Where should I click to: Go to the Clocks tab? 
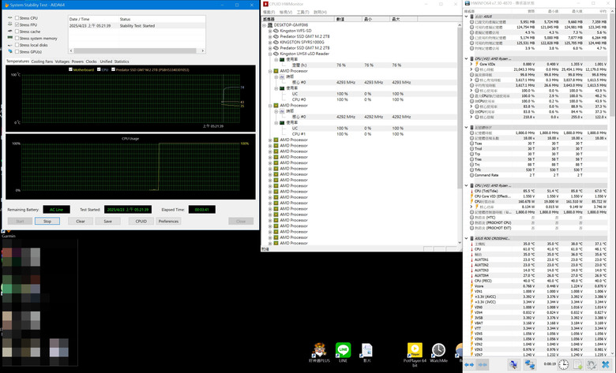(x=91, y=62)
